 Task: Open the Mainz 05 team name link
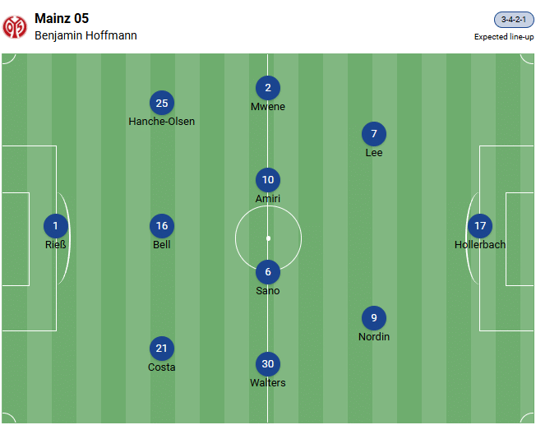(x=62, y=18)
